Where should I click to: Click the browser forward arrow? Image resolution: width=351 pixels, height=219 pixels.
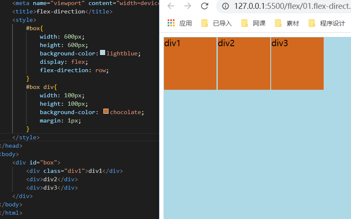click(x=187, y=6)
